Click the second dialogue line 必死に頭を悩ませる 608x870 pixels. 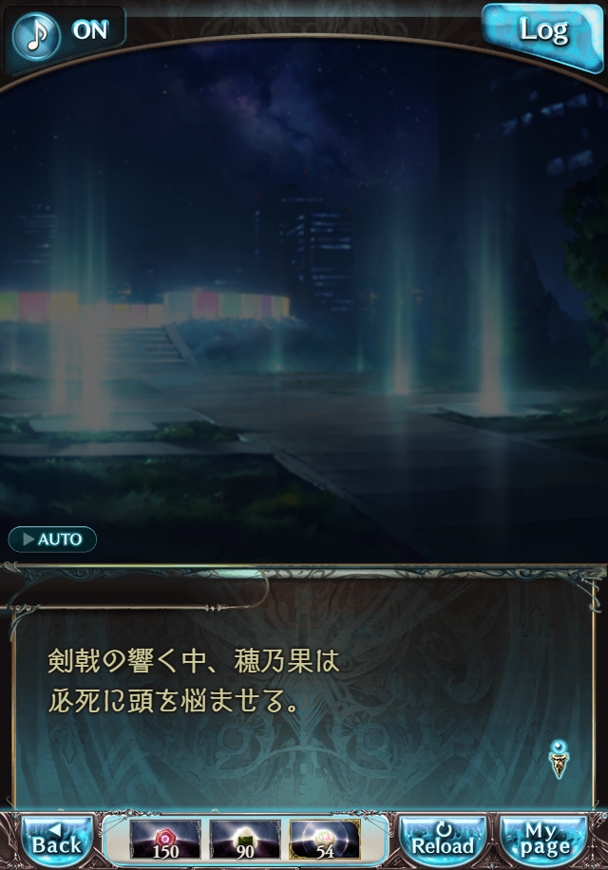[x=174, y=702]
